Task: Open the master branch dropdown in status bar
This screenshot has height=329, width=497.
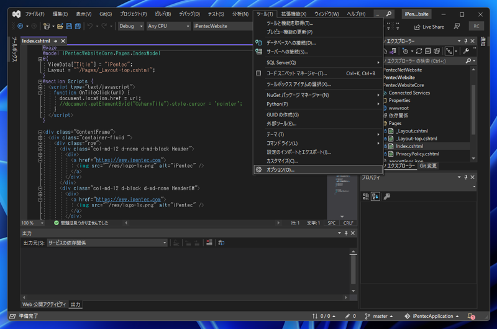Action: [379, 316]
